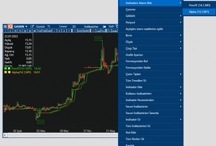Image resolution: width=216 pixels, height=146 pixels.
Task: Toggle Lin linear scale button
Action: pos(93,31)
